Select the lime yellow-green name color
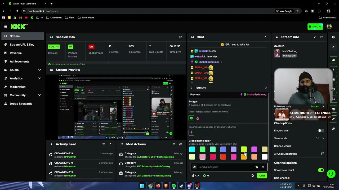Viewport: 339px width, 190px height. [x=244, y=150]
